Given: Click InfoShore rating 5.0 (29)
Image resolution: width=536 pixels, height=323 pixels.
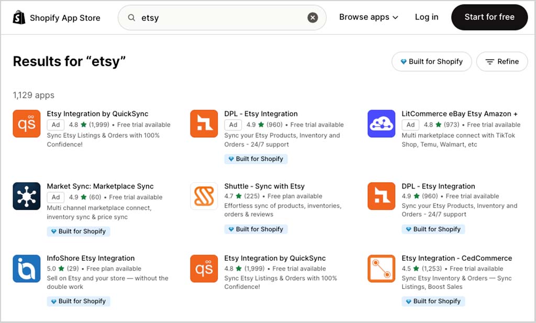Looking at the screenshot, I should click(x=63, y=269).
